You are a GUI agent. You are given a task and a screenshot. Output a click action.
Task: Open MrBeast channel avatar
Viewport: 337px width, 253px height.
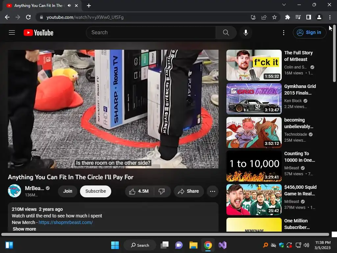(14, 191)
